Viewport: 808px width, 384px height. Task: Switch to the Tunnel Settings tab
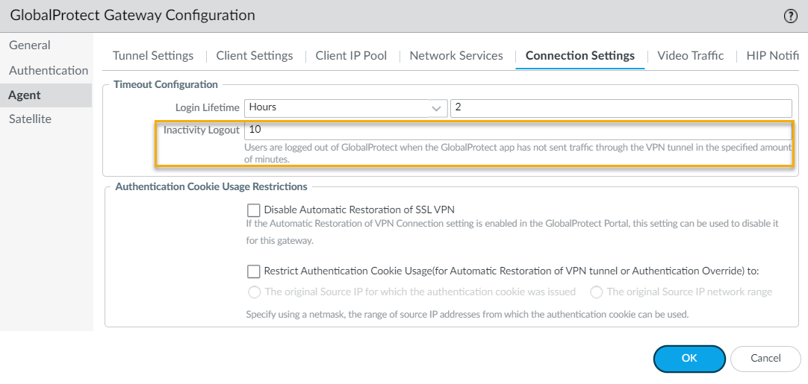[153, 56]
